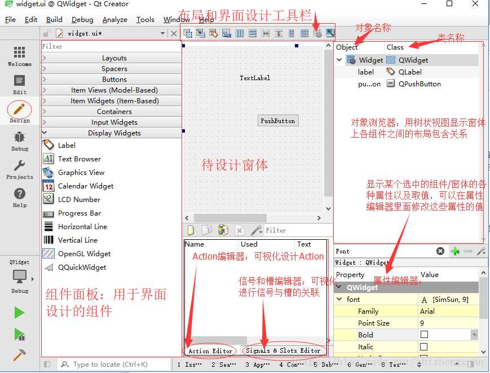Apply Lay Out Vertically in Splitter

279,33
